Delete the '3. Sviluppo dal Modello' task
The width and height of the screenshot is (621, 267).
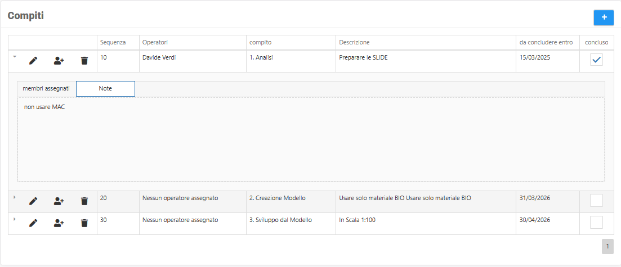[x=84, y=223]
